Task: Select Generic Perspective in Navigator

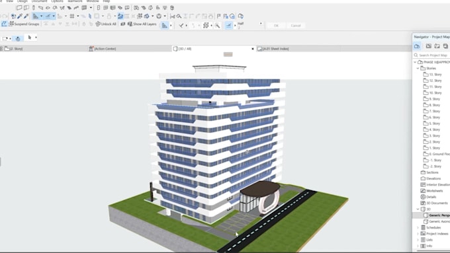Action: 437,215
